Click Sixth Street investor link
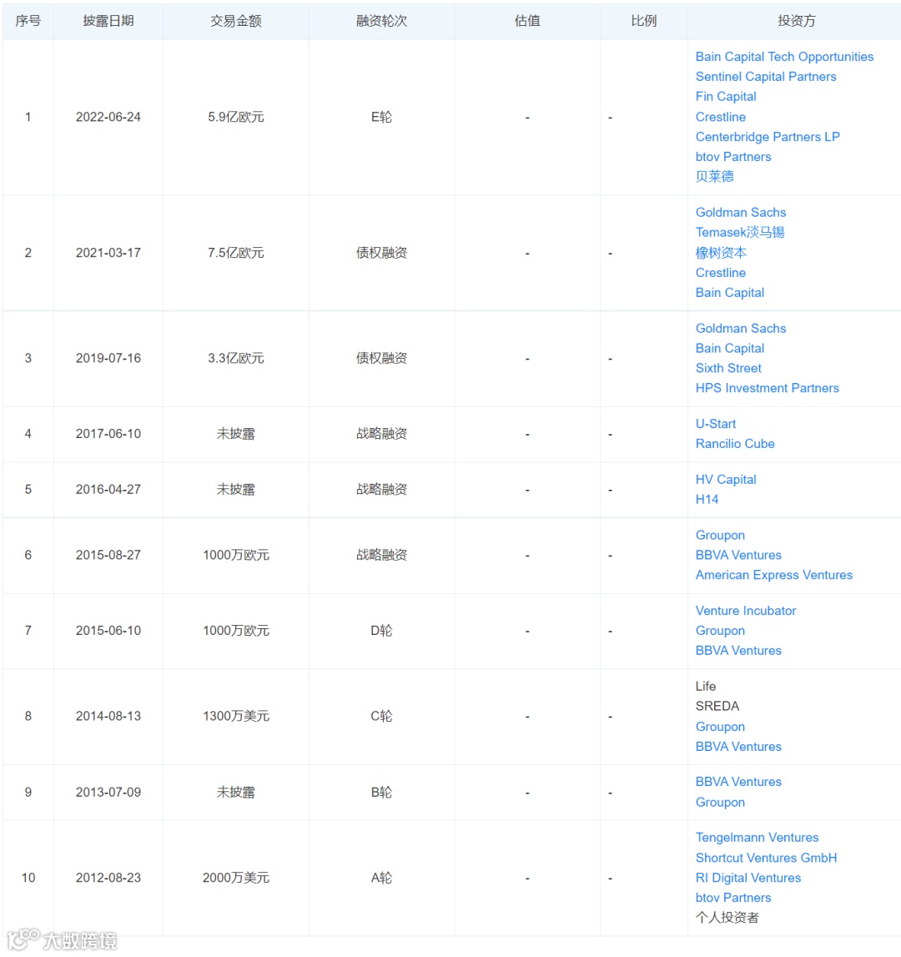The width and height of the screenshot is (901, 957). (x=728, y=368)
